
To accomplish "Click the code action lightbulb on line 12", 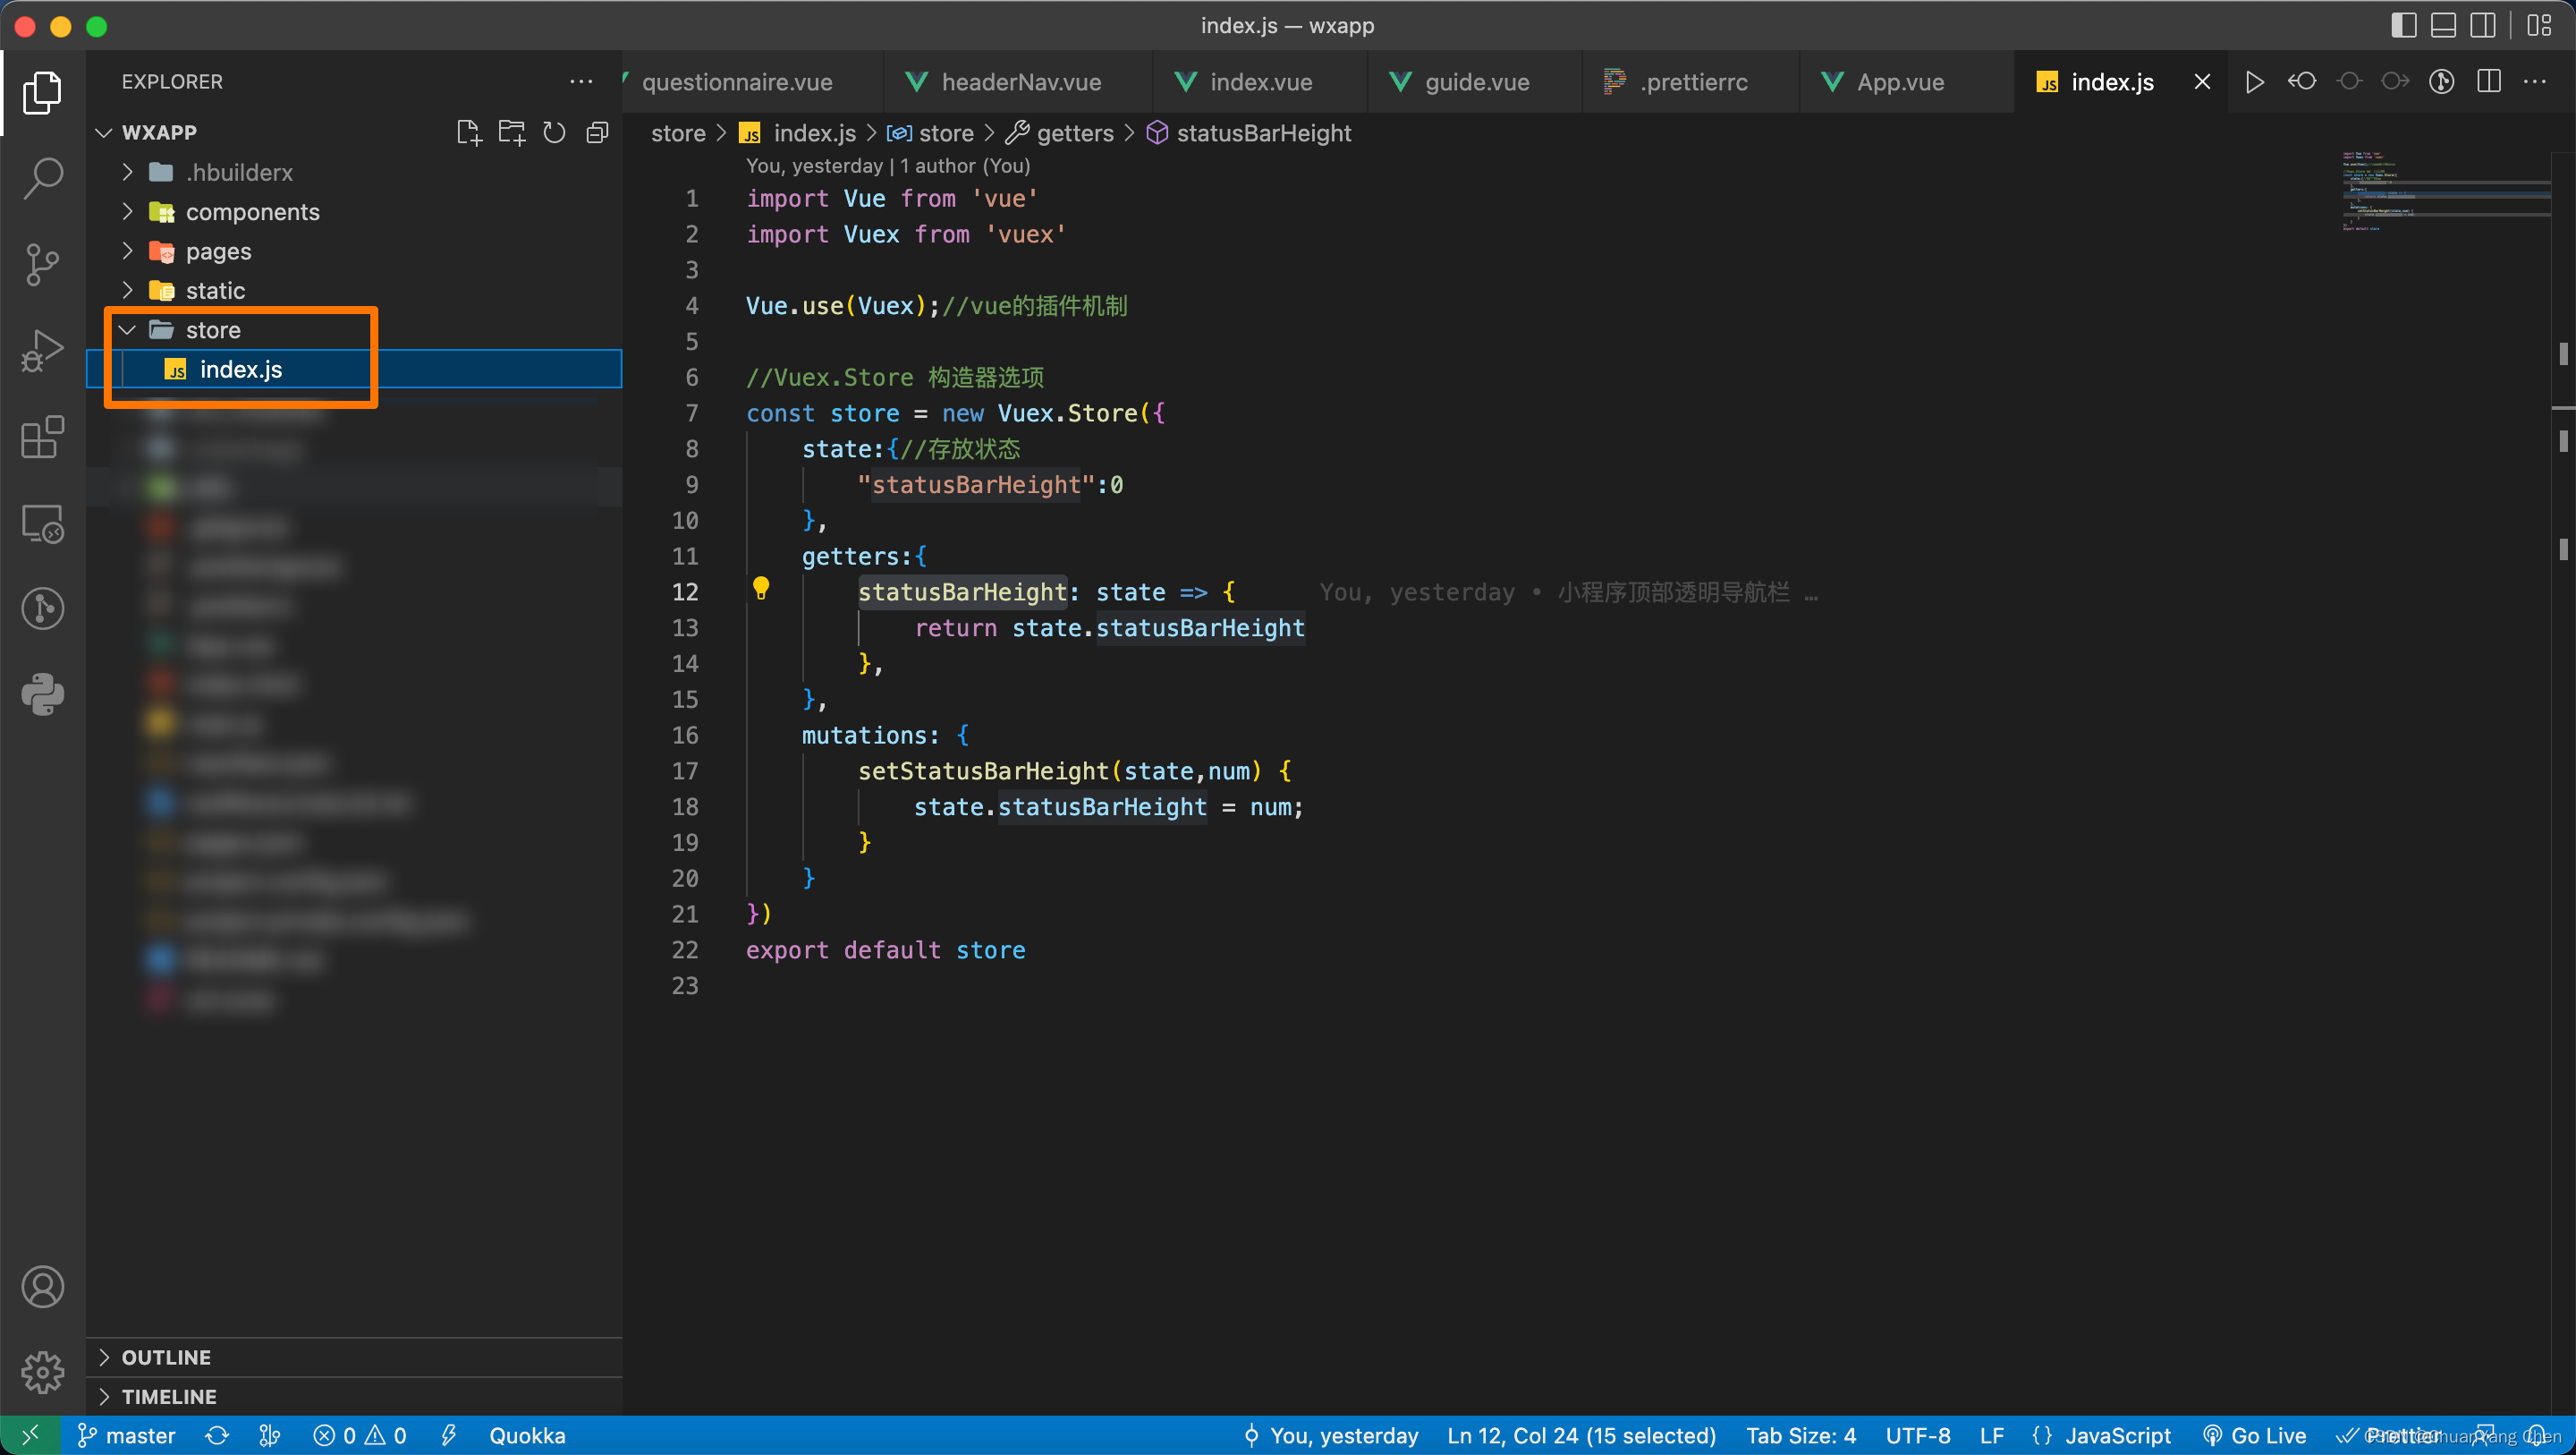I will 761,590.
